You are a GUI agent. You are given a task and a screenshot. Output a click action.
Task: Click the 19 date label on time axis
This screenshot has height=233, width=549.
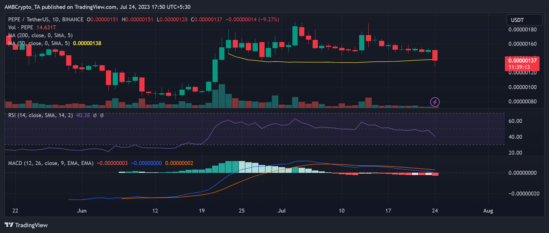202,211
